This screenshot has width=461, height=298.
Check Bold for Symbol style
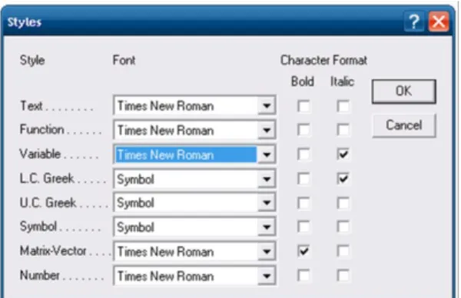point(303,227)
